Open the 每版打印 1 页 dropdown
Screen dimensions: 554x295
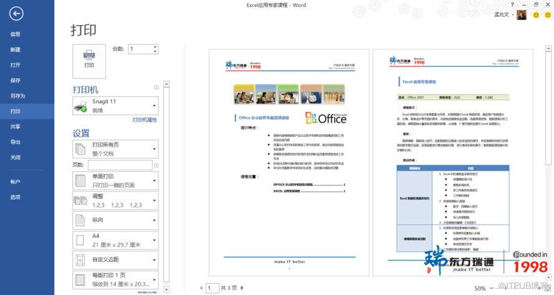point(116,280)
